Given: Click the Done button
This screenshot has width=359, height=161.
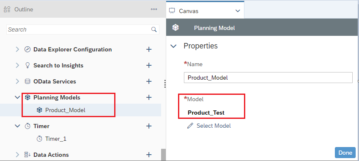Looking at the screenshot, I should point(345,153).
